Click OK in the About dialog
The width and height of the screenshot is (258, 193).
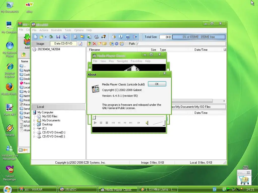[x=157, y=84]
